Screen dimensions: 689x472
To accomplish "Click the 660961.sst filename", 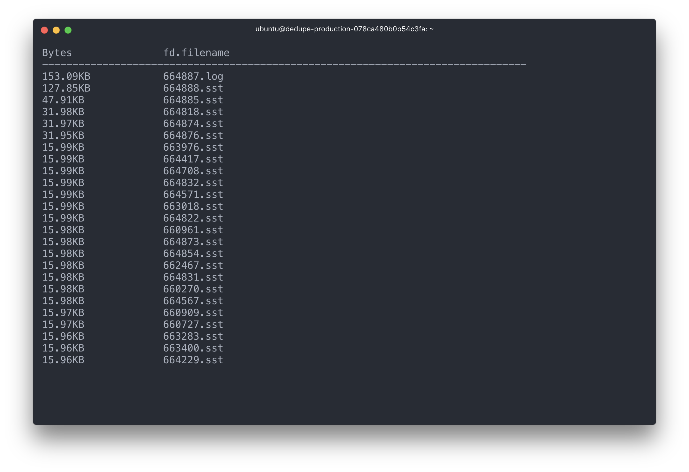I will (x=193, y=230).
